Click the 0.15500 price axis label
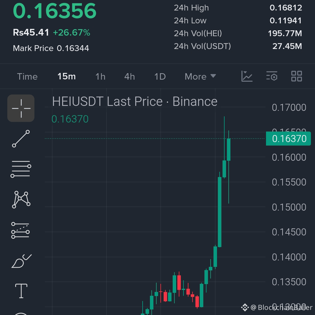 [289, 182]
